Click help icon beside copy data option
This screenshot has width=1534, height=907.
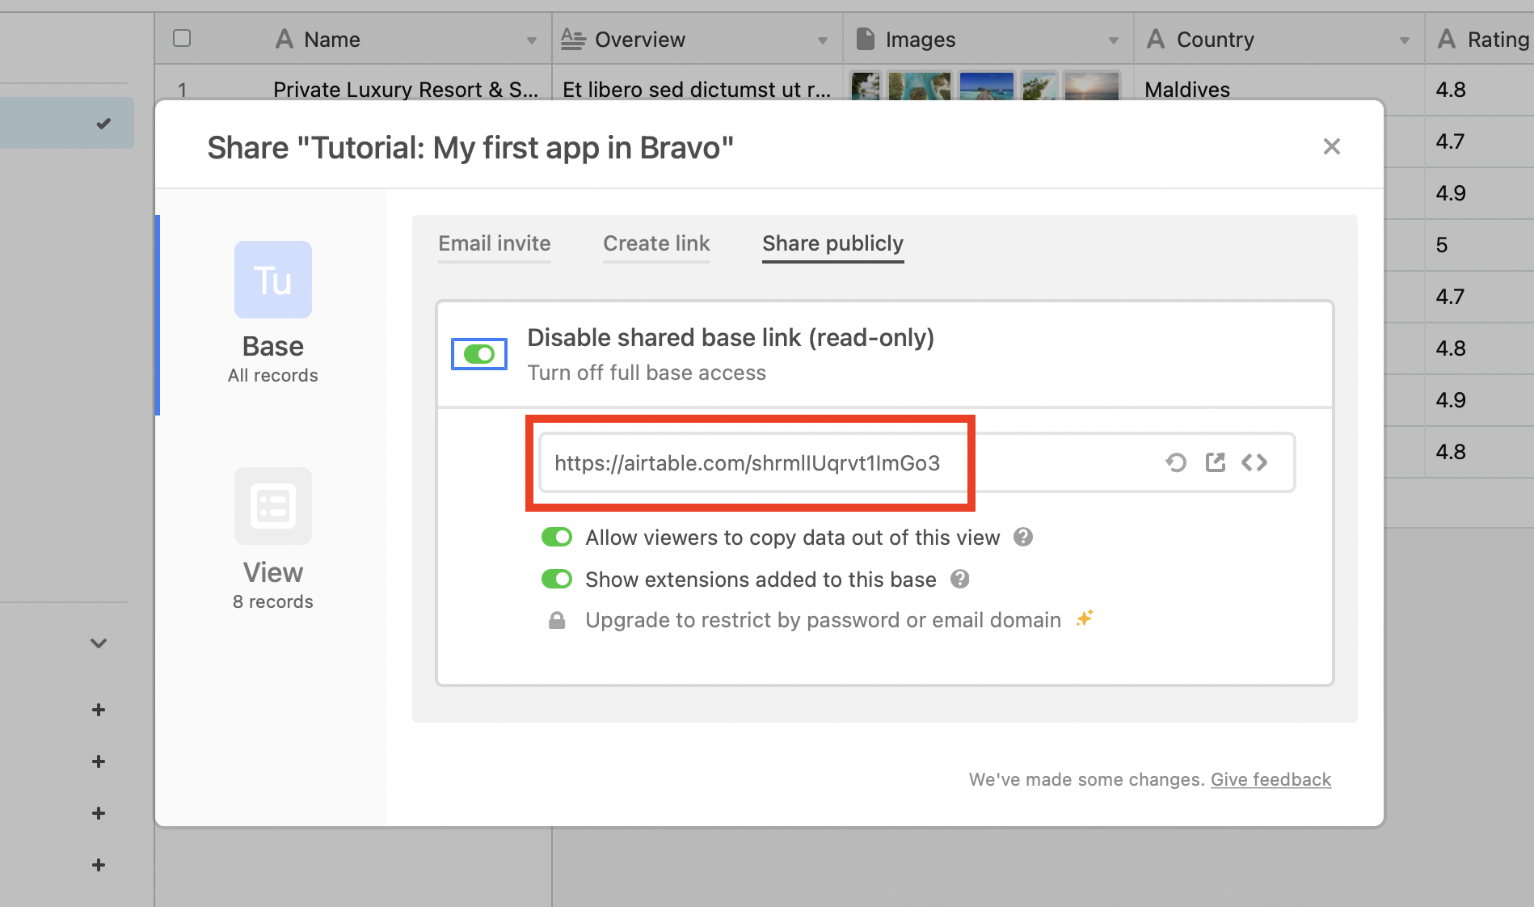tap(1023, 537)
